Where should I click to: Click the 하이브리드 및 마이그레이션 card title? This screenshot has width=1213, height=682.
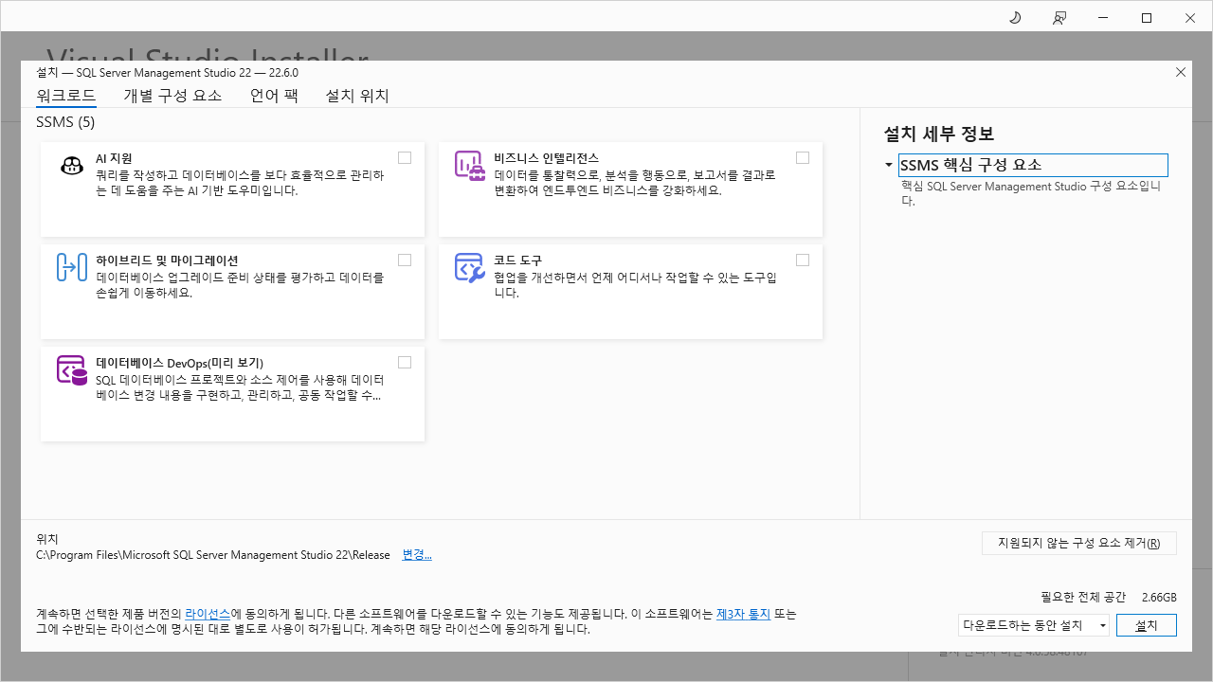(x=167, y=260)
